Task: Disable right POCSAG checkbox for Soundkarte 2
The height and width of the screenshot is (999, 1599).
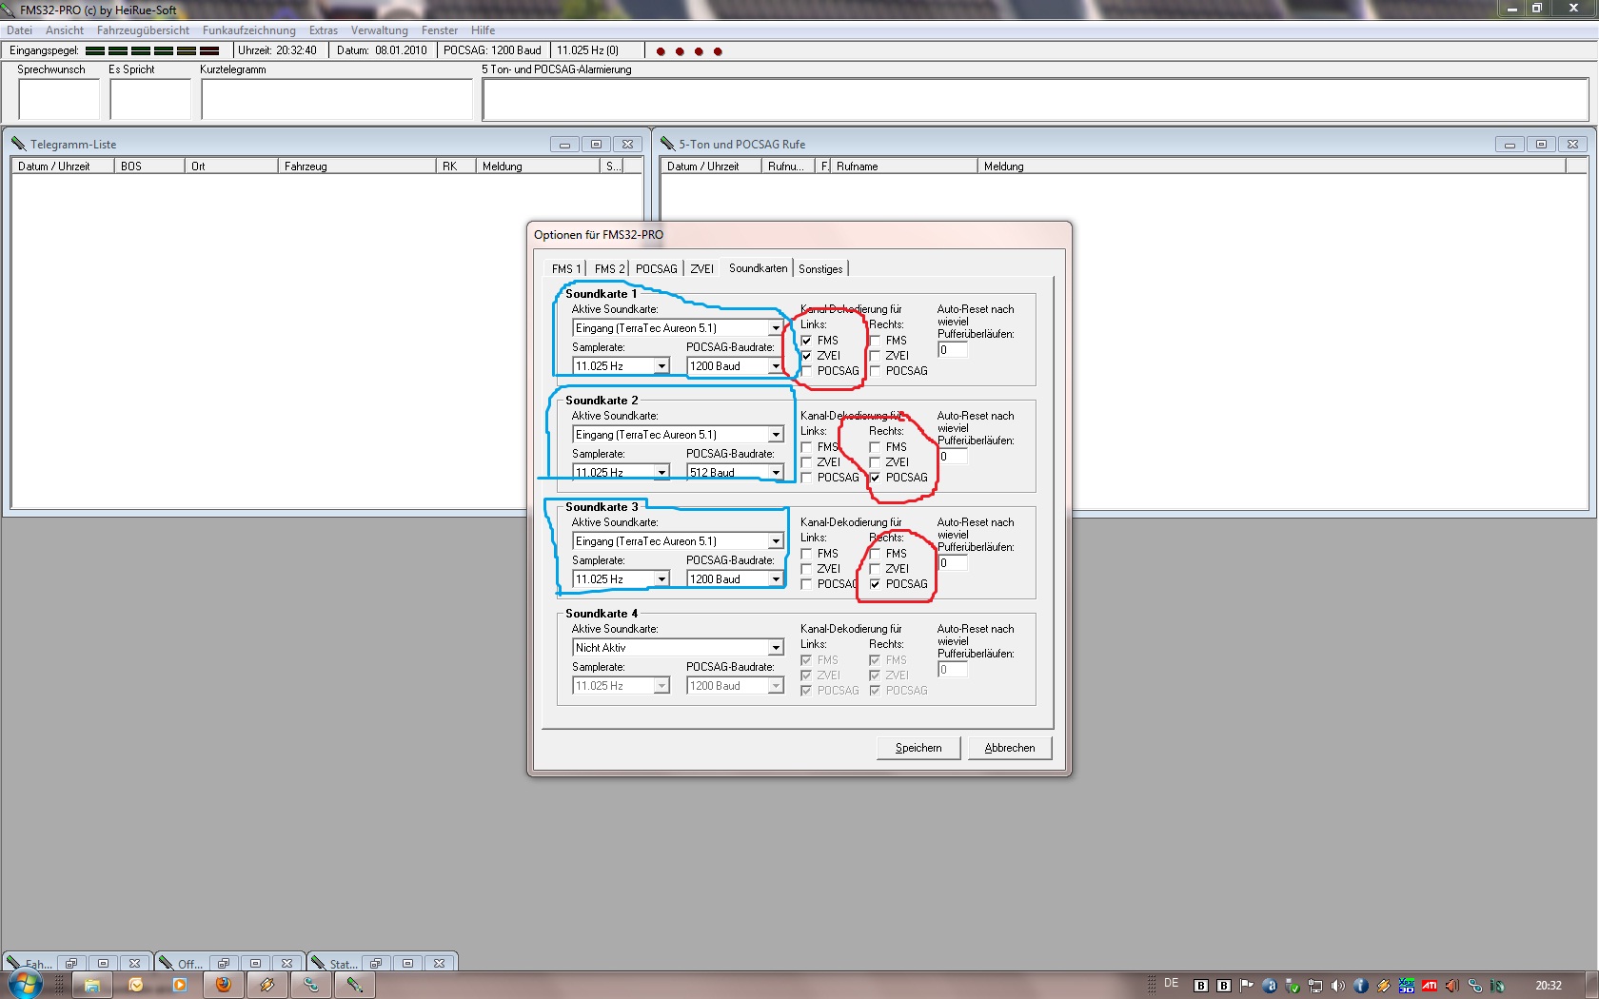Action: [x=875, y=478]
